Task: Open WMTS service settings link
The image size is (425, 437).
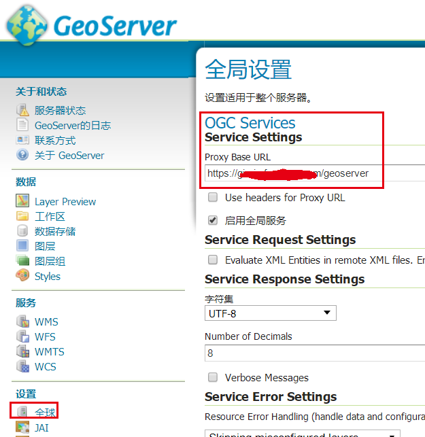Action: (x=50, y=352)
